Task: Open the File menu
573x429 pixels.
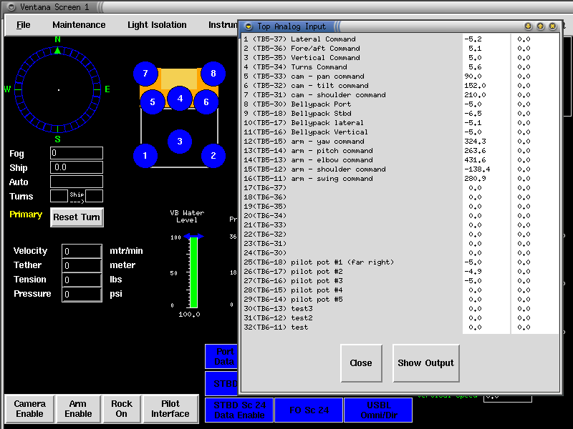Action: [24, 25]
